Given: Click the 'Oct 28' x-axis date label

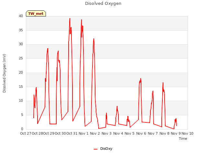Looking at the screenshot, I should pyautogui.click(x=38, y=133).
